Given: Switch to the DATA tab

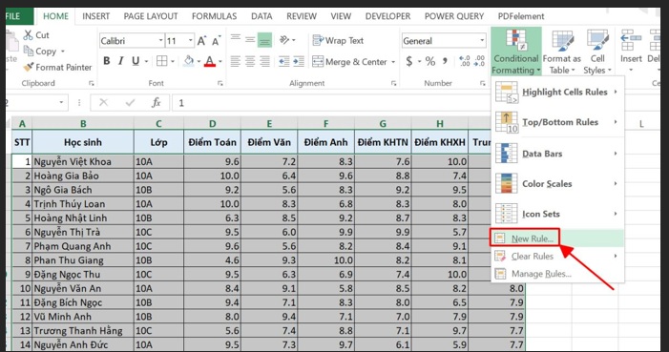Looking at the screenshot, I should pos(261,16).
